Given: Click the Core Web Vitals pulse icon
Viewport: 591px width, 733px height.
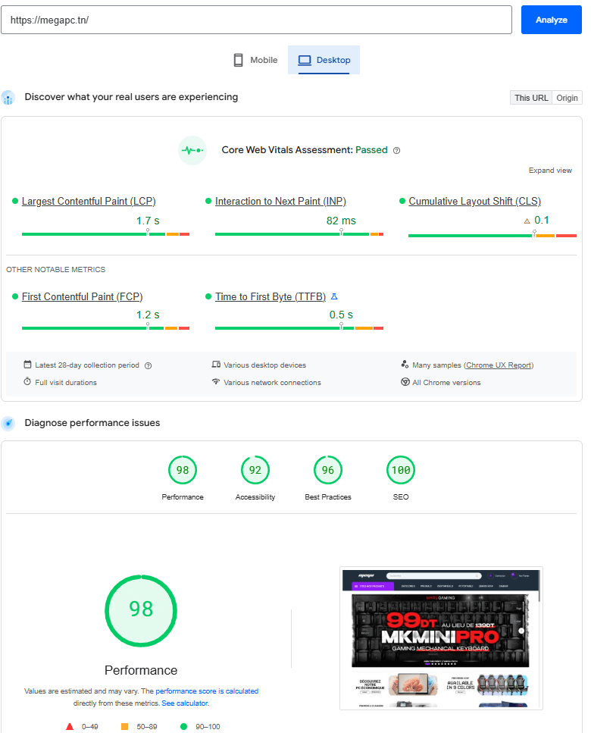Looking at the screenshot, I should tap(192, 150).
